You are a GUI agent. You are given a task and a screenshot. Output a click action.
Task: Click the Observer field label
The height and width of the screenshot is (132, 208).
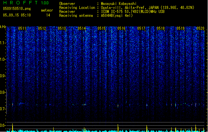pyautogui.click(x=67, y=4)
